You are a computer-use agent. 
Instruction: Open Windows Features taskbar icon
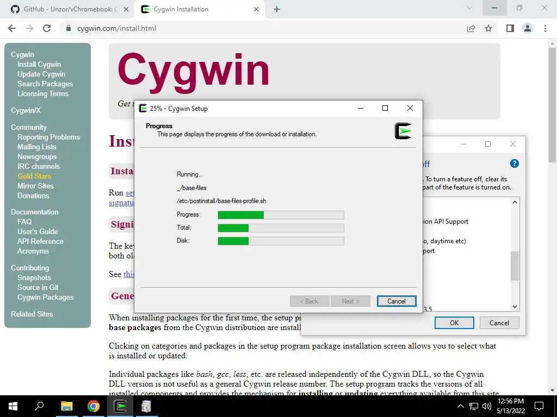tap(146, 406)
